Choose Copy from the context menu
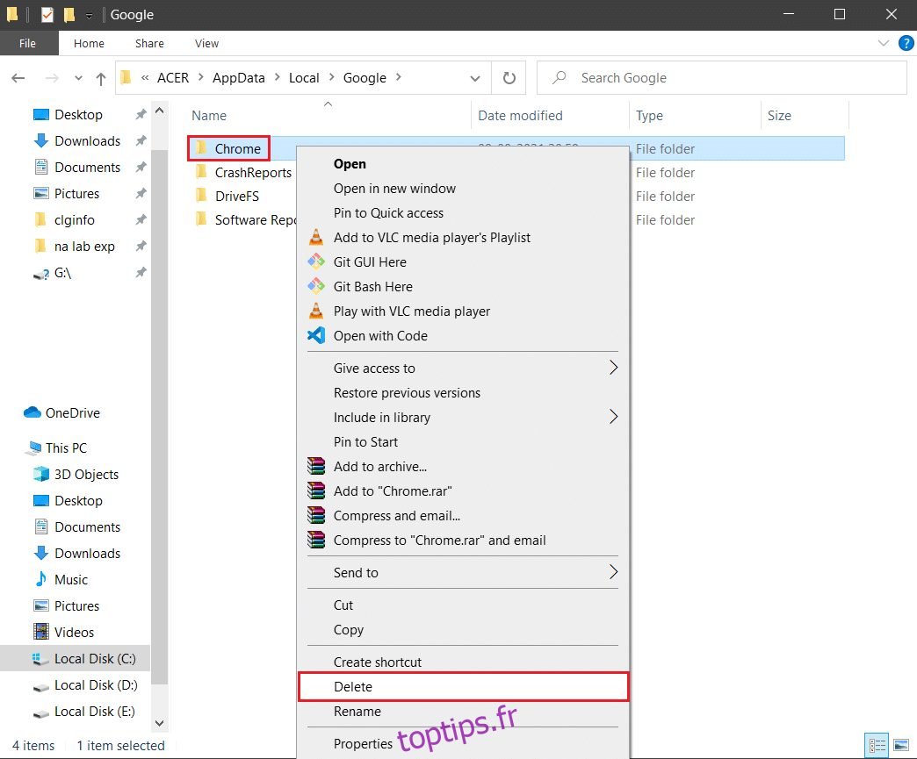 point(462,630)
